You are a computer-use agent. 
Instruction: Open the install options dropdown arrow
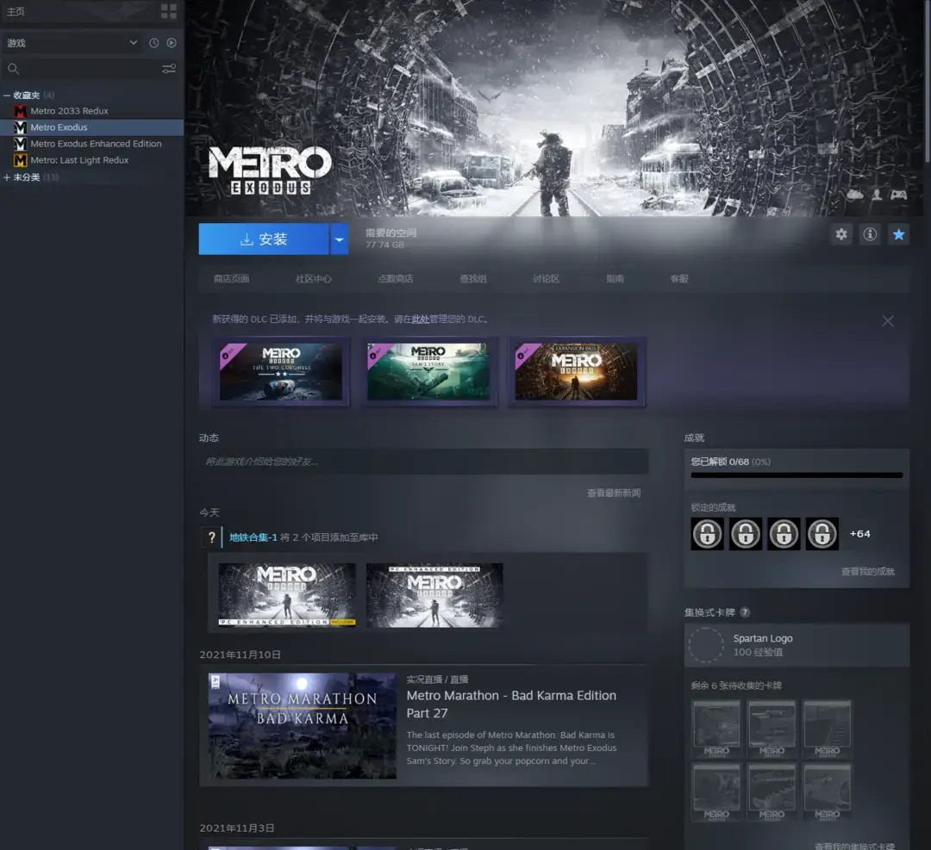339,239
